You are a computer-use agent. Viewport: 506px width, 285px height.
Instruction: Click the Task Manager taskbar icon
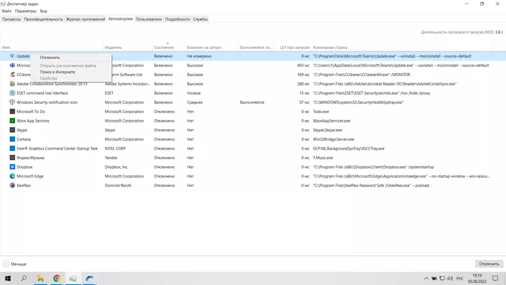73,278
